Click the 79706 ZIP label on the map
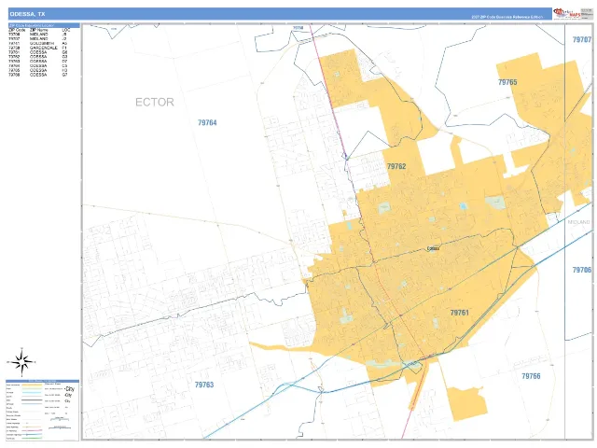This screenshot has width=597, height=448. pos(582,270)
